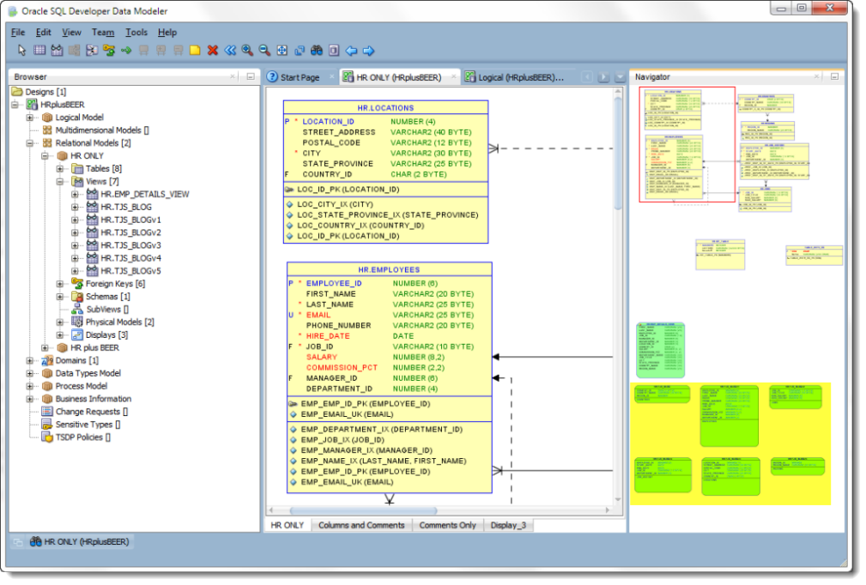Expand the HR.EMP_DETAILS_VIEW node
This screenshot has height=585, width=866.
(75, 194)
